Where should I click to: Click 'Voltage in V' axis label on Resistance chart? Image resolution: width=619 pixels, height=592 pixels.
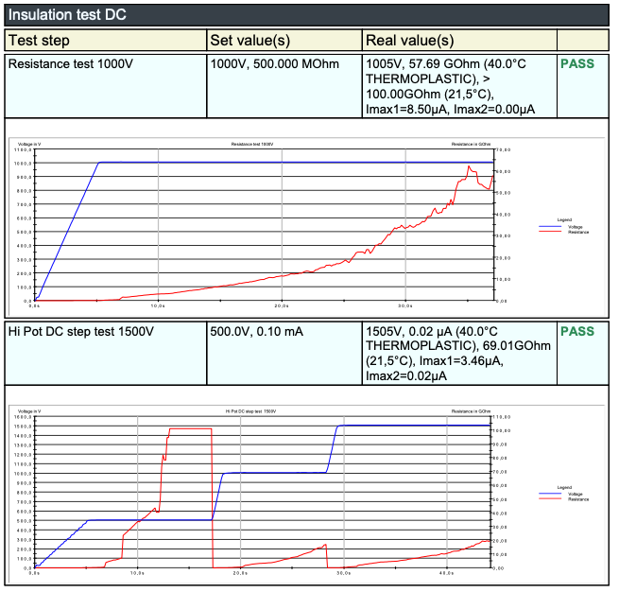click(30, 144)
